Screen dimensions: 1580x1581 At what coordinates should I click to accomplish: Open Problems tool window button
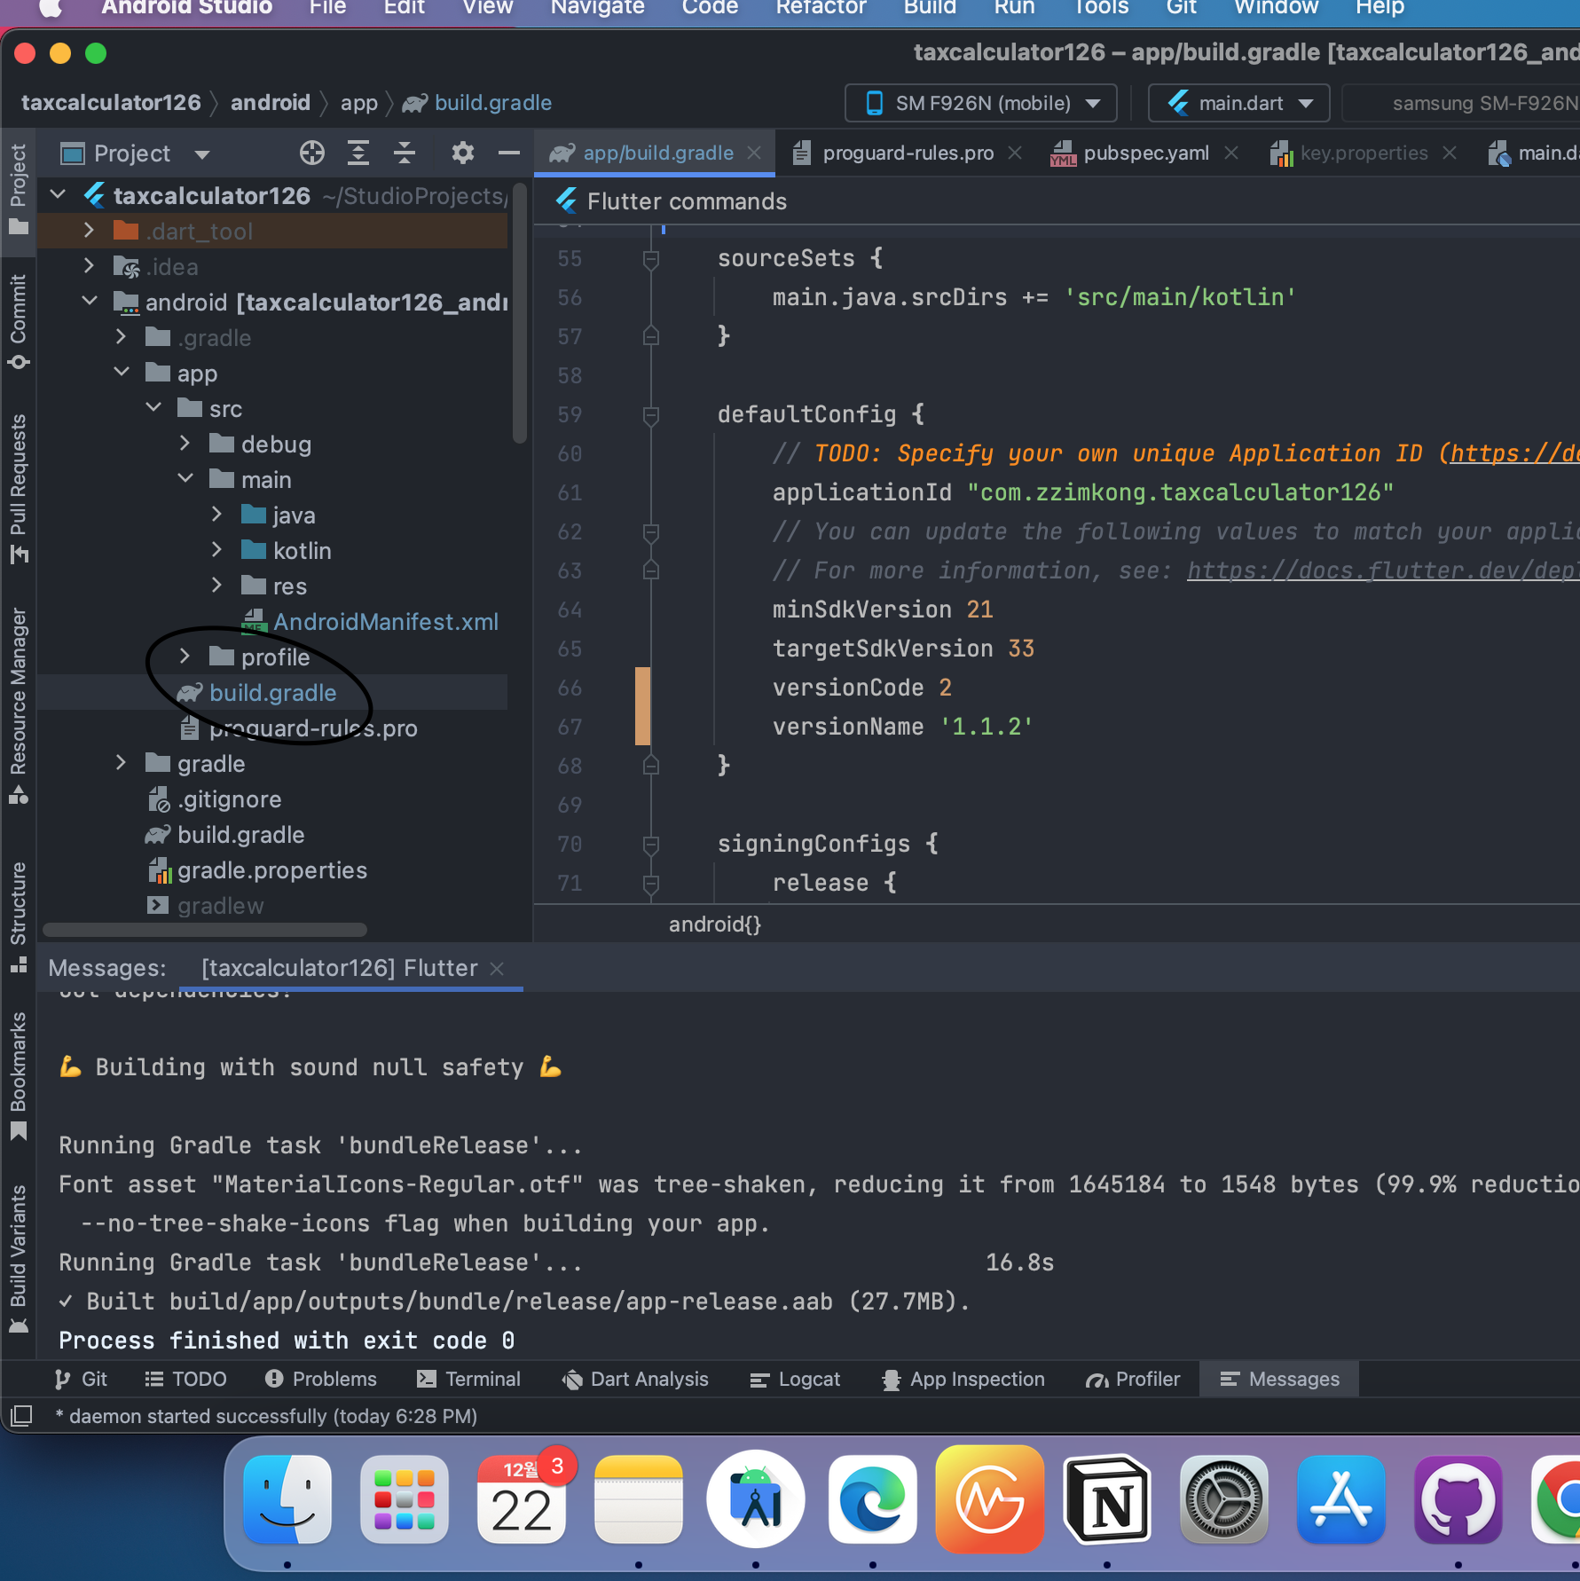click(321, 1379)
